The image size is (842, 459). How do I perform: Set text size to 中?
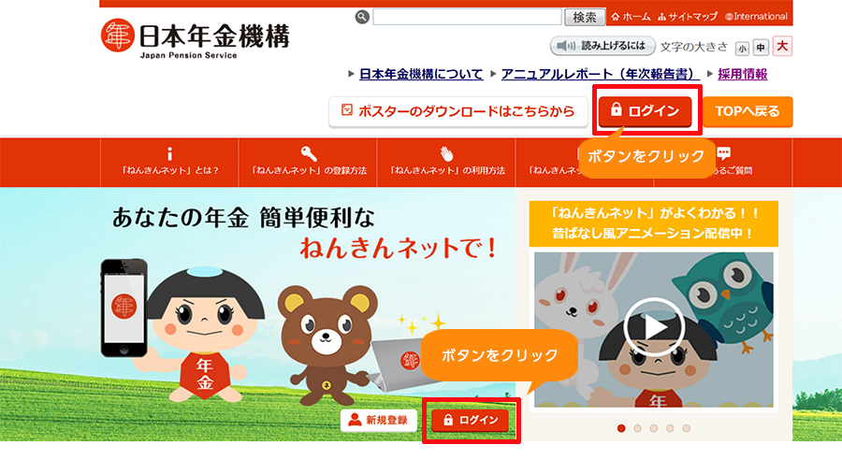(x=761, y=48)
